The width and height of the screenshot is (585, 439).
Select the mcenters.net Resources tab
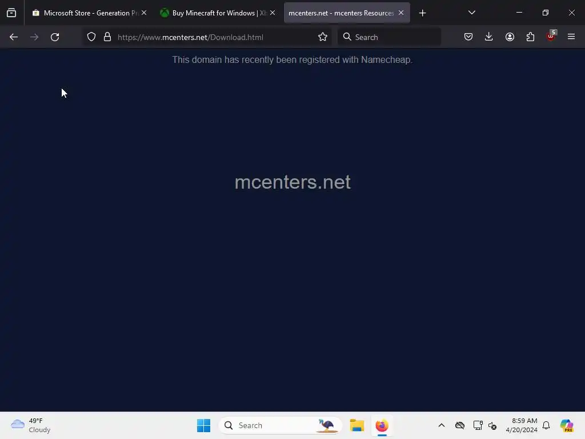click(x=347, y=13)
